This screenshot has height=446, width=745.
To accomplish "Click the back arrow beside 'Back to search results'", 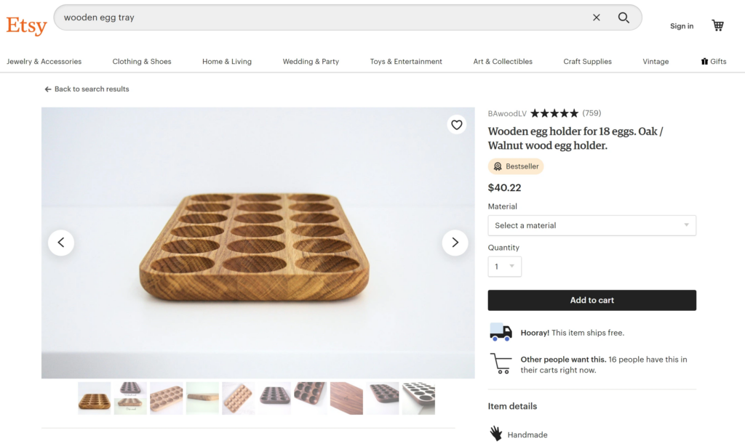I will pyautogui.click(x=47, y=89).
